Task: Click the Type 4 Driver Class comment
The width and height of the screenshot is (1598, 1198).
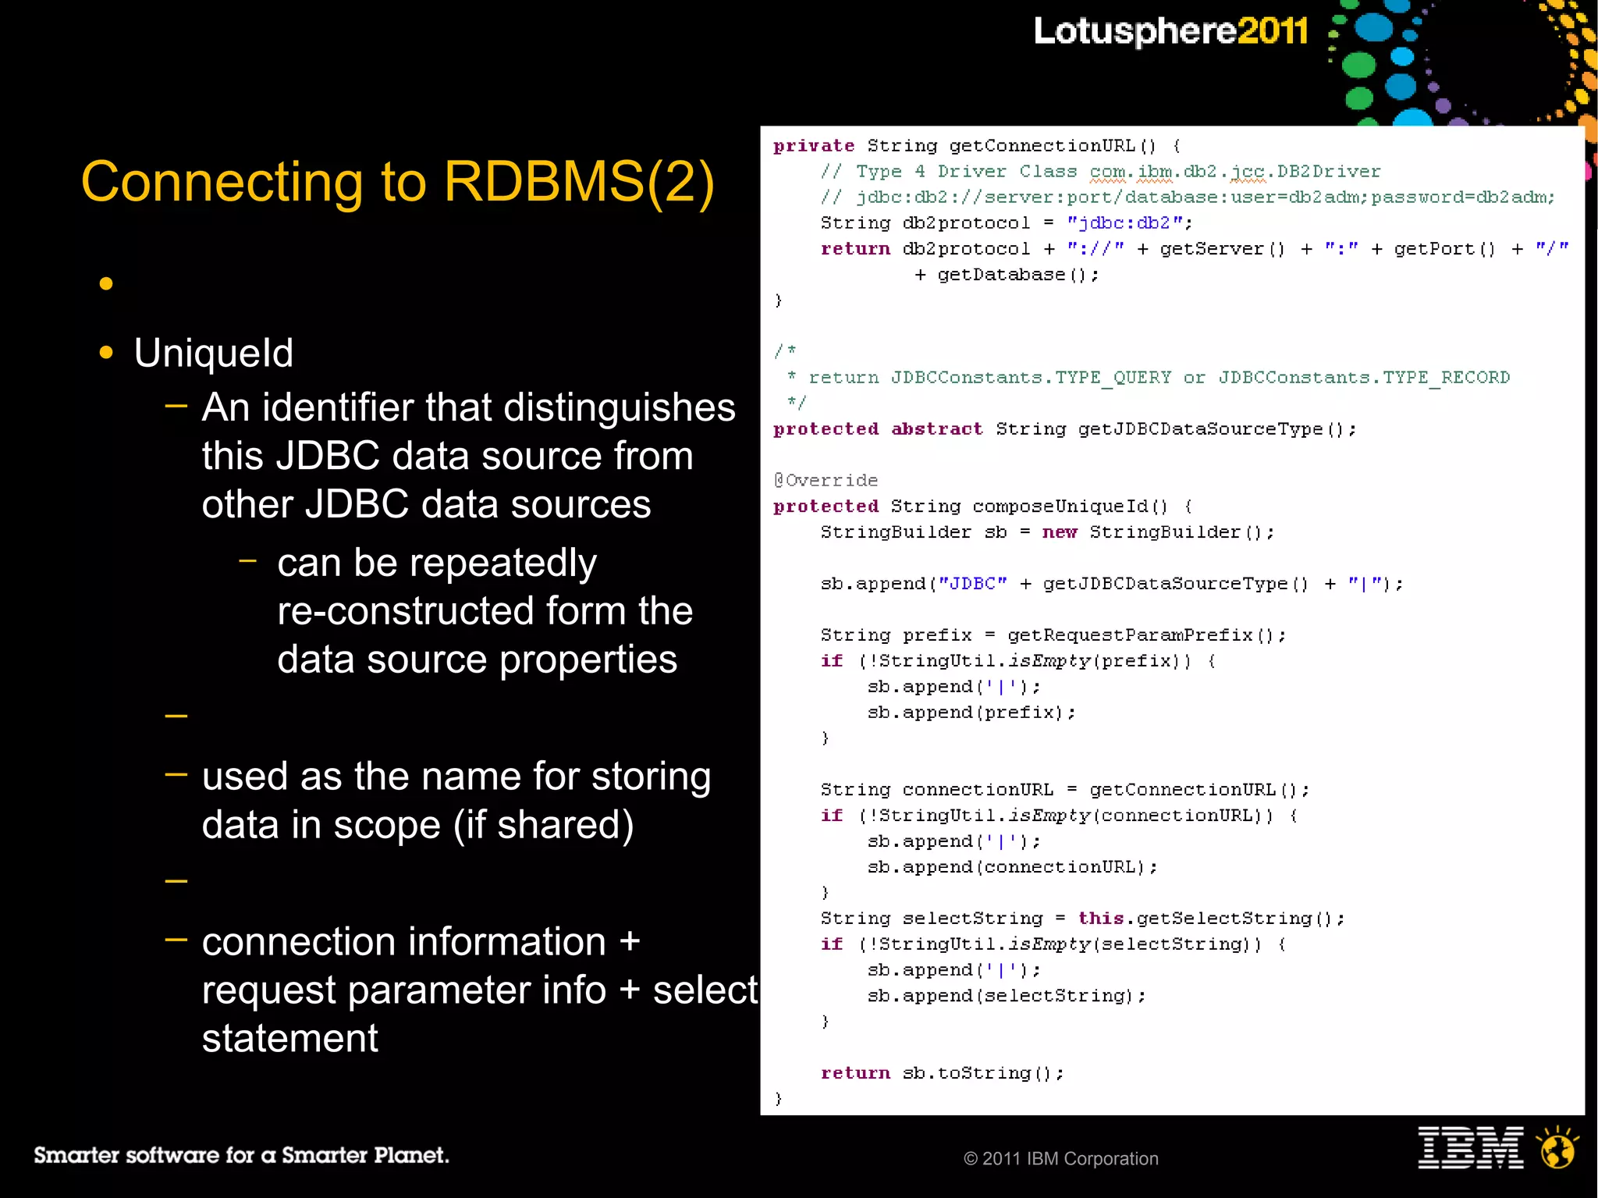Action: click(x=1101, y=172)
